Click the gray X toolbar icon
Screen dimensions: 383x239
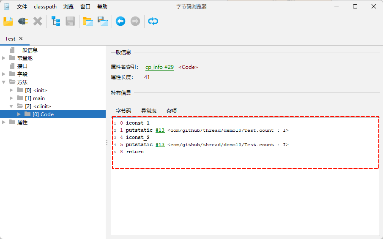38,21
